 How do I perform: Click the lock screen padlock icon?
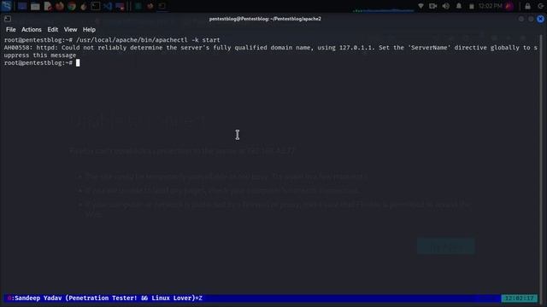coord(527,6)
